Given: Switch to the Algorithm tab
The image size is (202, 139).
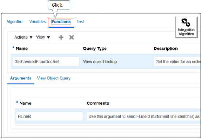Looking at the screenshot, I should pos(15,21).
